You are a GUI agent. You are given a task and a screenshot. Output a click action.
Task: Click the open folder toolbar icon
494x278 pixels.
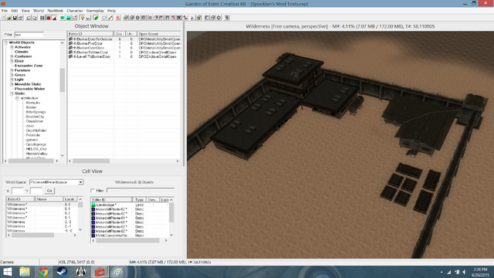point(8,18)
